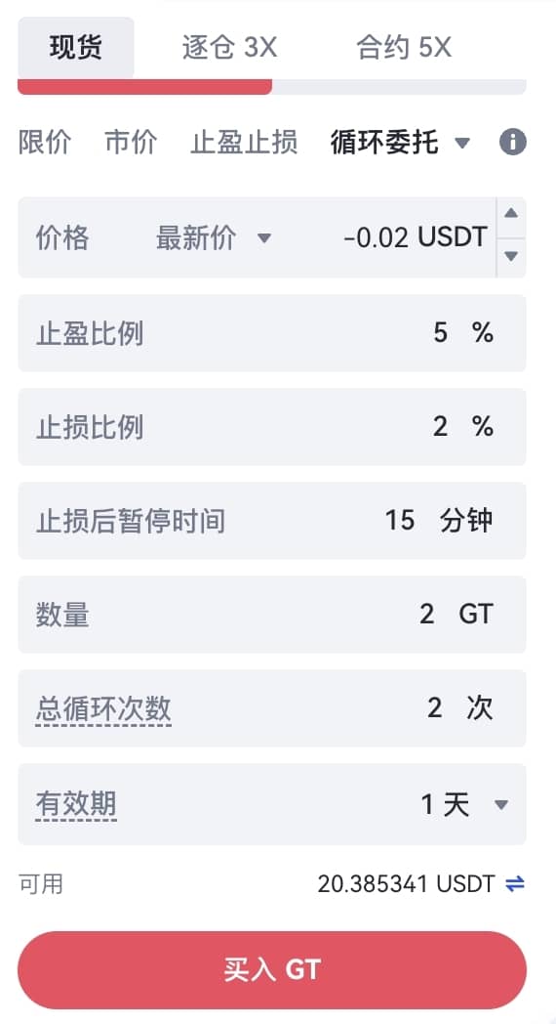Switch to the 逐仓 3X tab
The height and width of the screenshot is (1024, 556).
(229, 48)
